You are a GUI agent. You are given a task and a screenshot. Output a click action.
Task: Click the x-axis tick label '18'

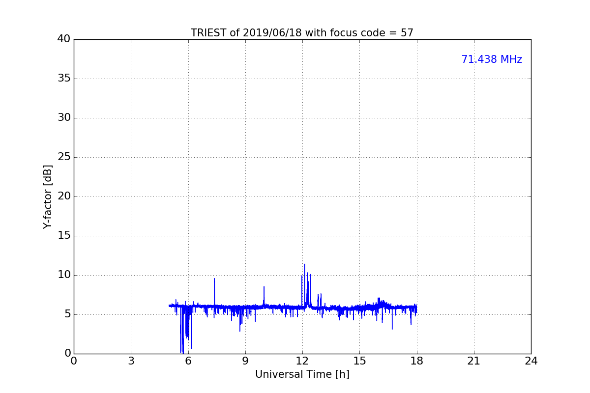417,361
